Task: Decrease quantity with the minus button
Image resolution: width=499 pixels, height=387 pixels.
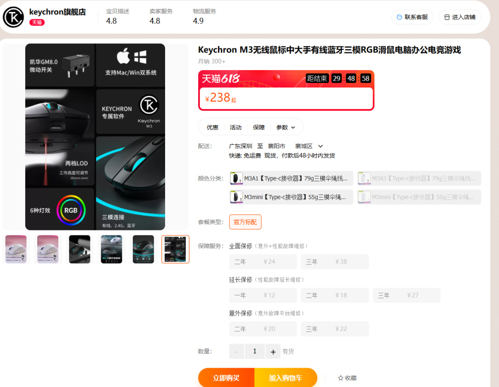Action: point(236,352)
